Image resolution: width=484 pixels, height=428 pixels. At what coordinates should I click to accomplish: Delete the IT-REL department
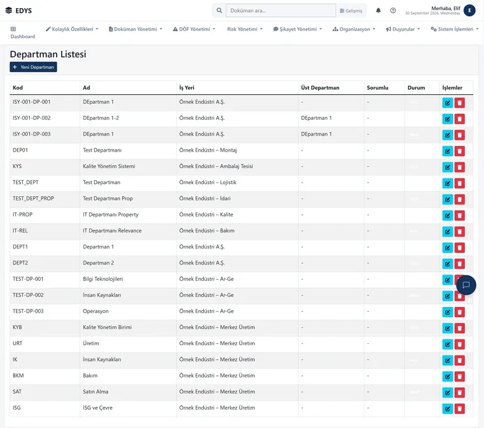[x=459, y=232]
